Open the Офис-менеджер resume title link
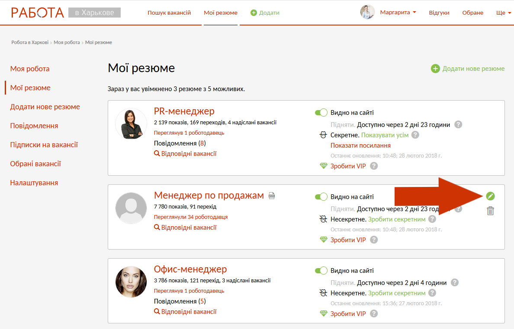 (x=190, y=269)
